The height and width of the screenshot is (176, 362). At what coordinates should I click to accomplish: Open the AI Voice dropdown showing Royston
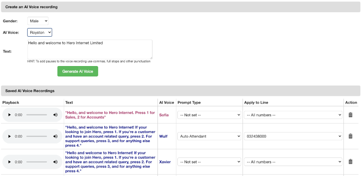pyautogui.click(x=40, y=32)
